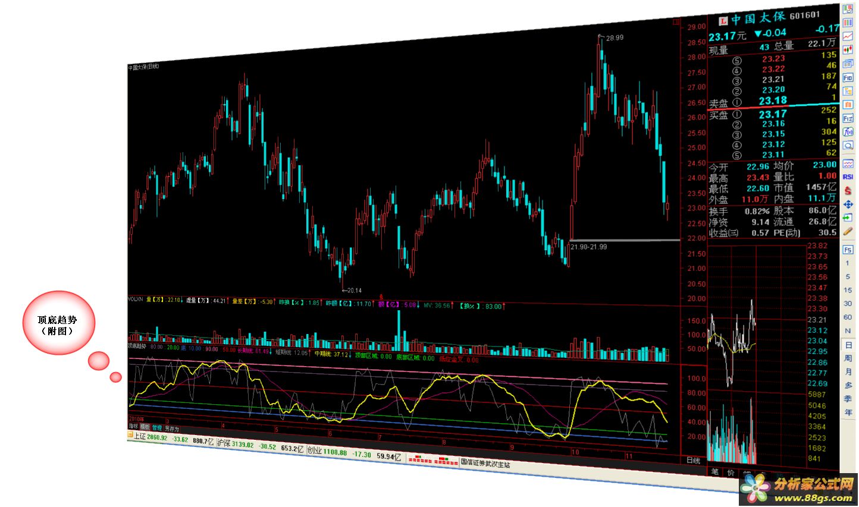The height and width of the screenshot is (507, 859).
Task: Click the current price 23.17元
Action: point(727,37)
